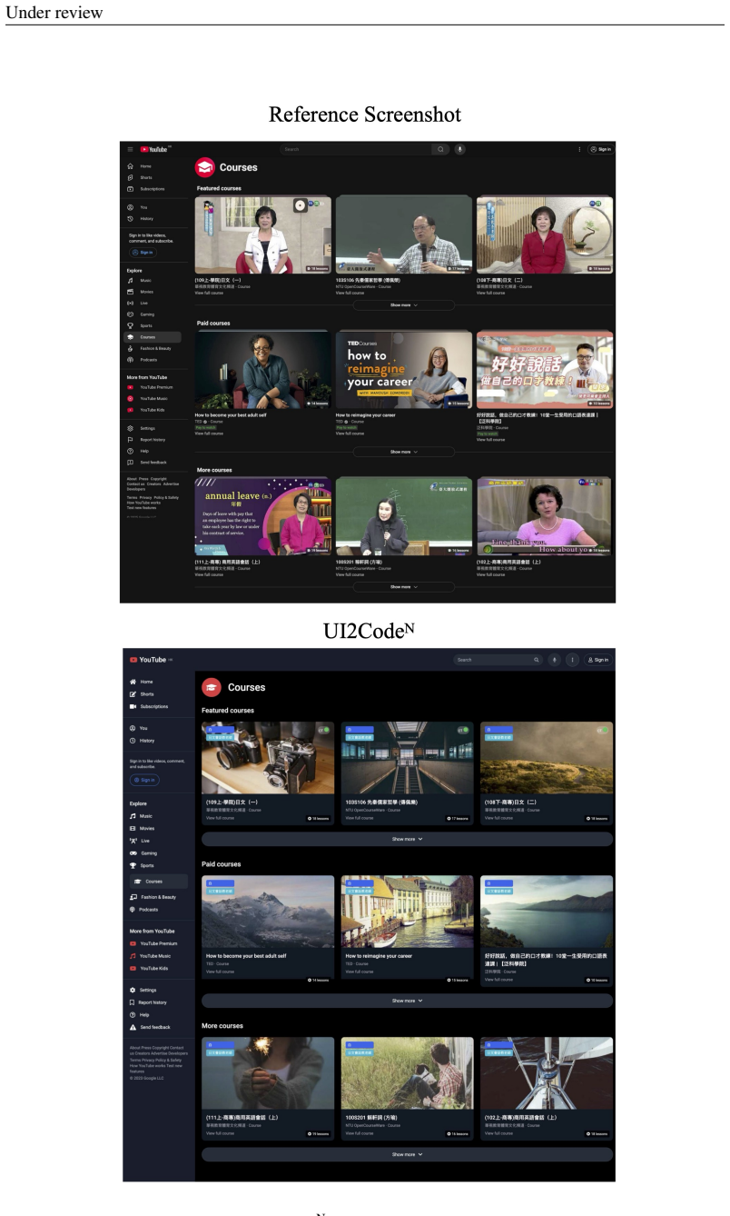
Task: Open the sparkler thumbnail under More courses in UI2CodeN
Action: [x=268, y=1073]
